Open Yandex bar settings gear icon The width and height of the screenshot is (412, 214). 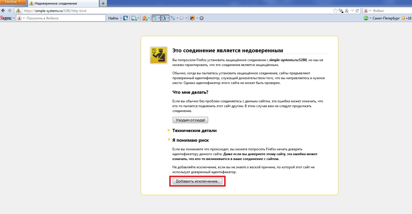pos(202,18)
